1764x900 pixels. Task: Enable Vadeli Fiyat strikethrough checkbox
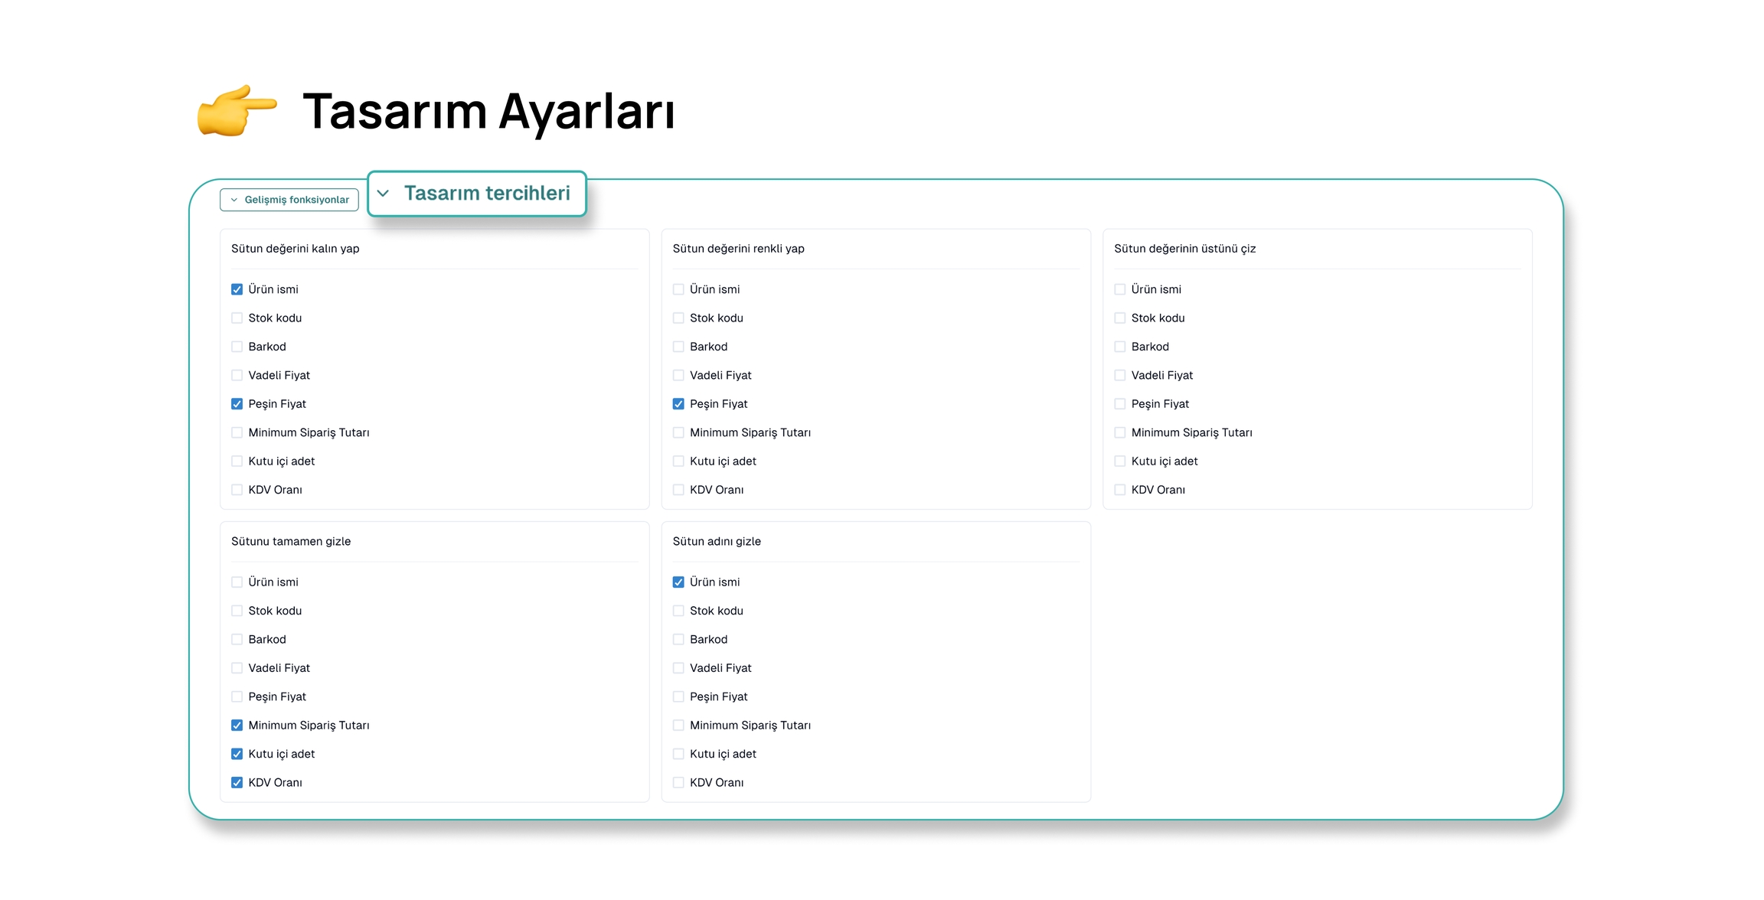(x=1120, y=376)
